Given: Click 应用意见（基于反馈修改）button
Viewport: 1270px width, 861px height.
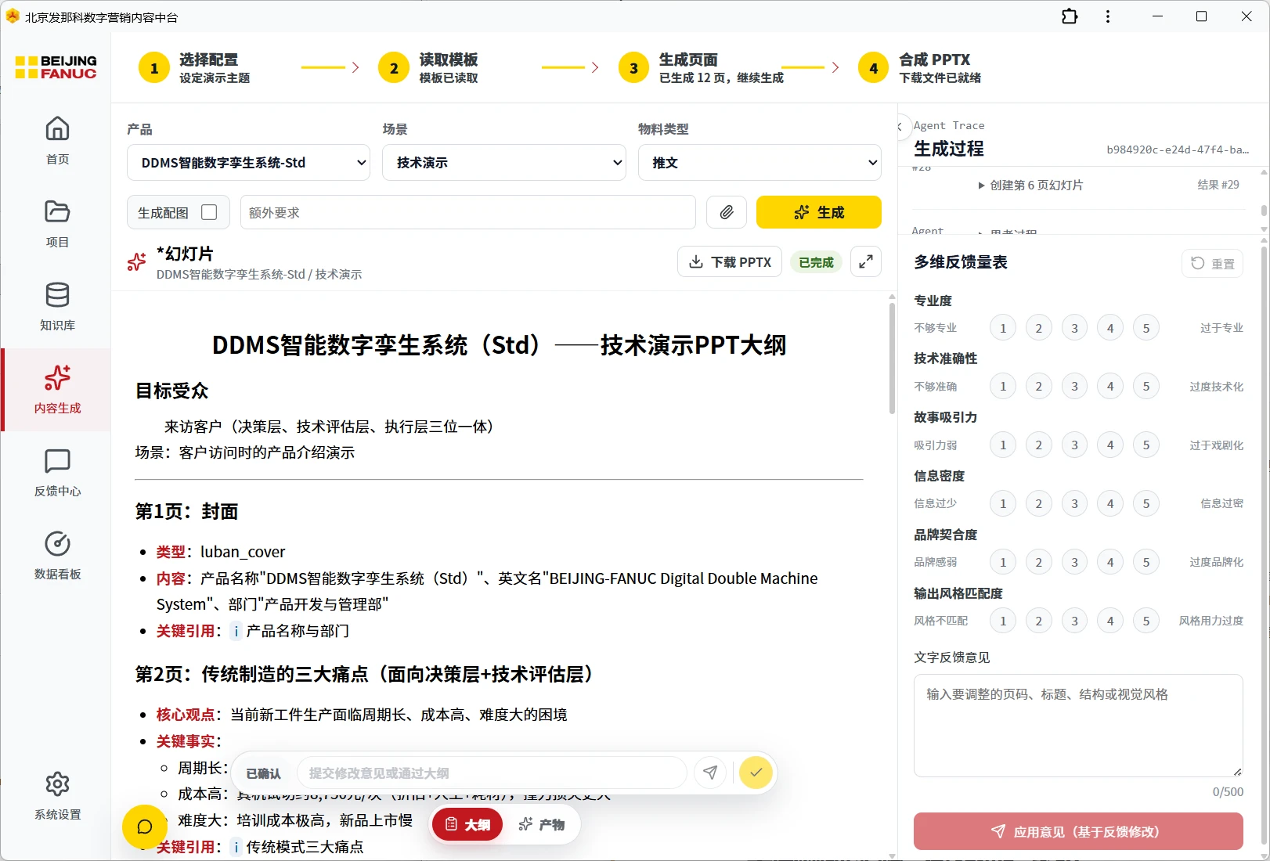Looking at the screenshot, I should 1078,831.
